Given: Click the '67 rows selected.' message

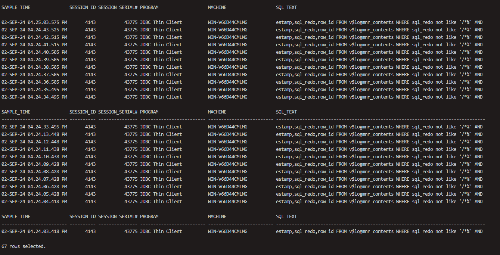Looking at the screenshot, I should 24,246.
